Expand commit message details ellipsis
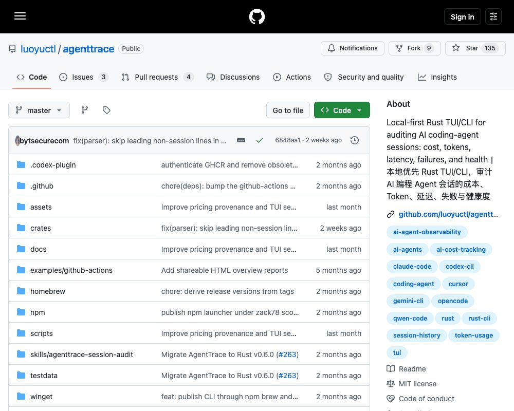The image size is (514, 411). (241, 140)
